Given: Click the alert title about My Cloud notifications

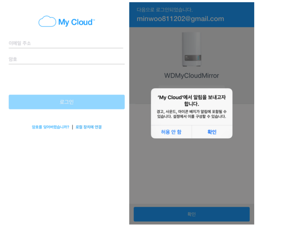Looking at the screenshot, I should click(x=192, y=101).
